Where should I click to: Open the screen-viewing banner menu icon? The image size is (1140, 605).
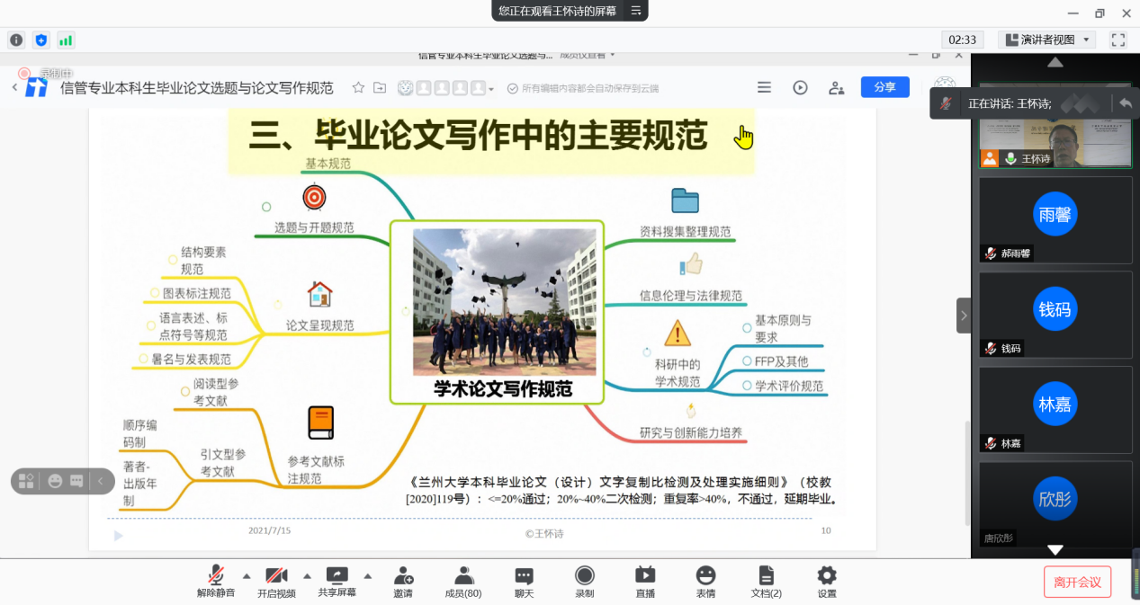pyautogui.click(x=635, y=11)
